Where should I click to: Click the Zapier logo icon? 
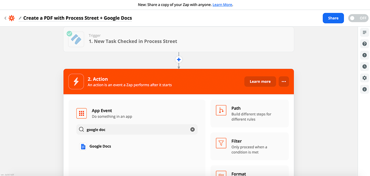[12, 18]
